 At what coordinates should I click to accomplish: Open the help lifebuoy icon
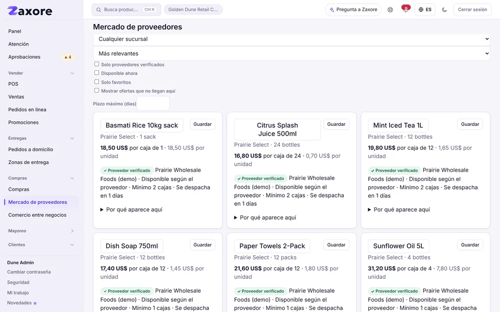click(390, 9)
